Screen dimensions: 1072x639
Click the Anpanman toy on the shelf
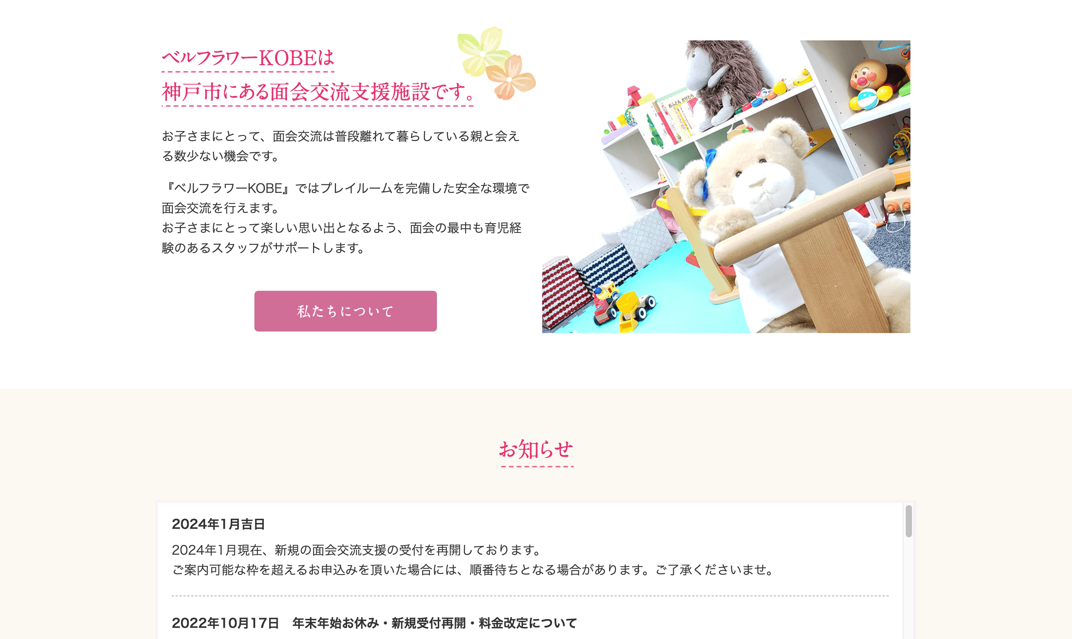point(870,82)
